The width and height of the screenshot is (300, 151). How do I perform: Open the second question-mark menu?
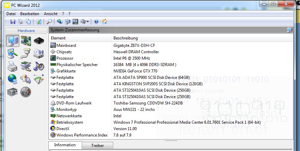(70, 14)
